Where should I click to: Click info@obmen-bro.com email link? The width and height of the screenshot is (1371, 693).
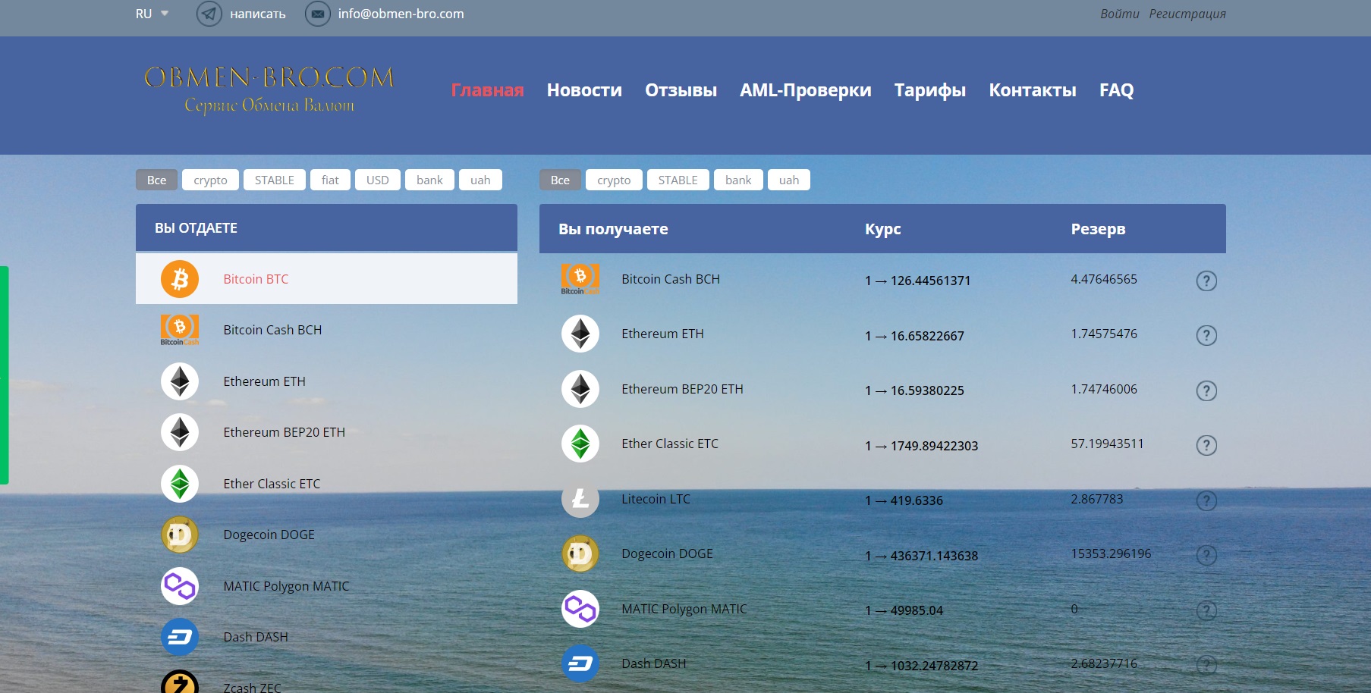(401, 14)
